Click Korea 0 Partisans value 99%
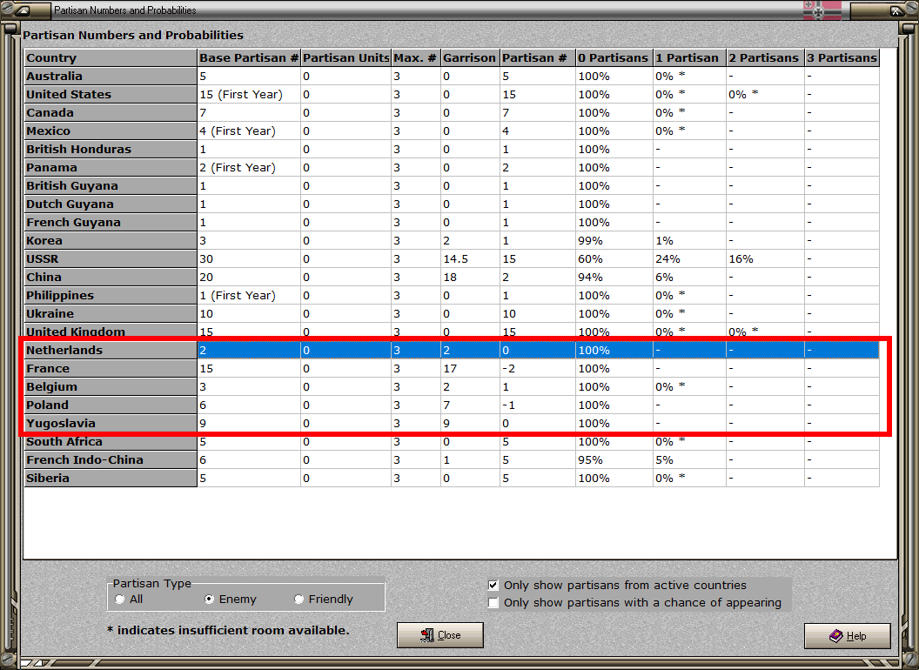919x670 pixels. coord(590,241)
